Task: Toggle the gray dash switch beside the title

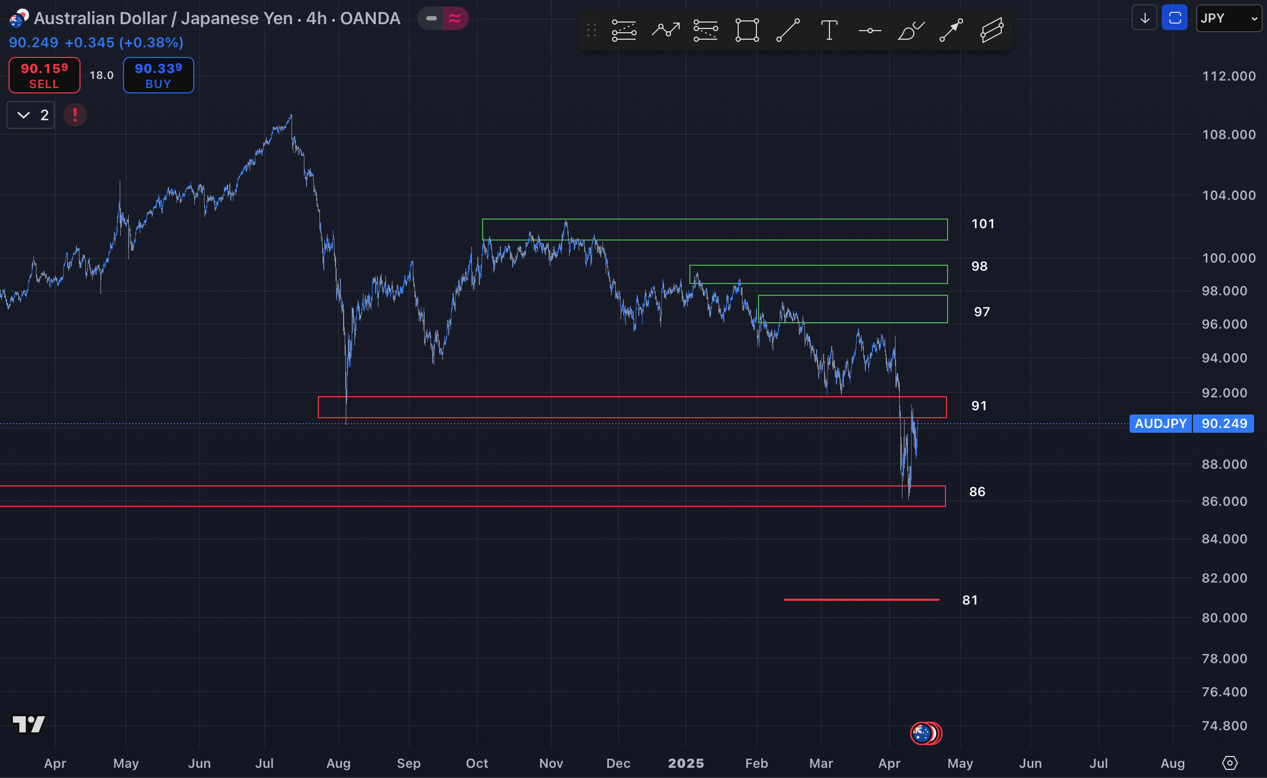Action: pyautogui.click(x=432, y=18)
